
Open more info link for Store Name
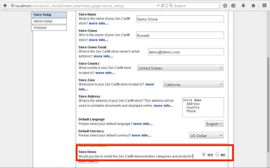[98, 23]
